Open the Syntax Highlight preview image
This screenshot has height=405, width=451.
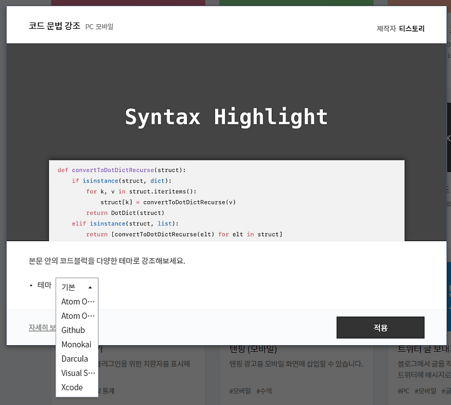[227, 143]
